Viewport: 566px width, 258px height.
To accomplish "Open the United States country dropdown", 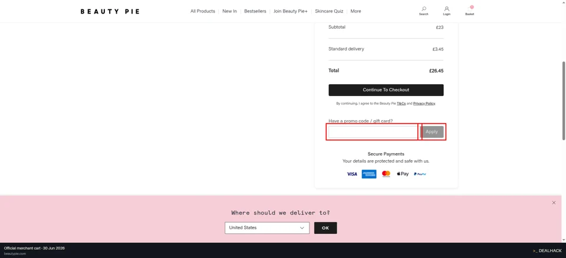I will pos(267,228).
